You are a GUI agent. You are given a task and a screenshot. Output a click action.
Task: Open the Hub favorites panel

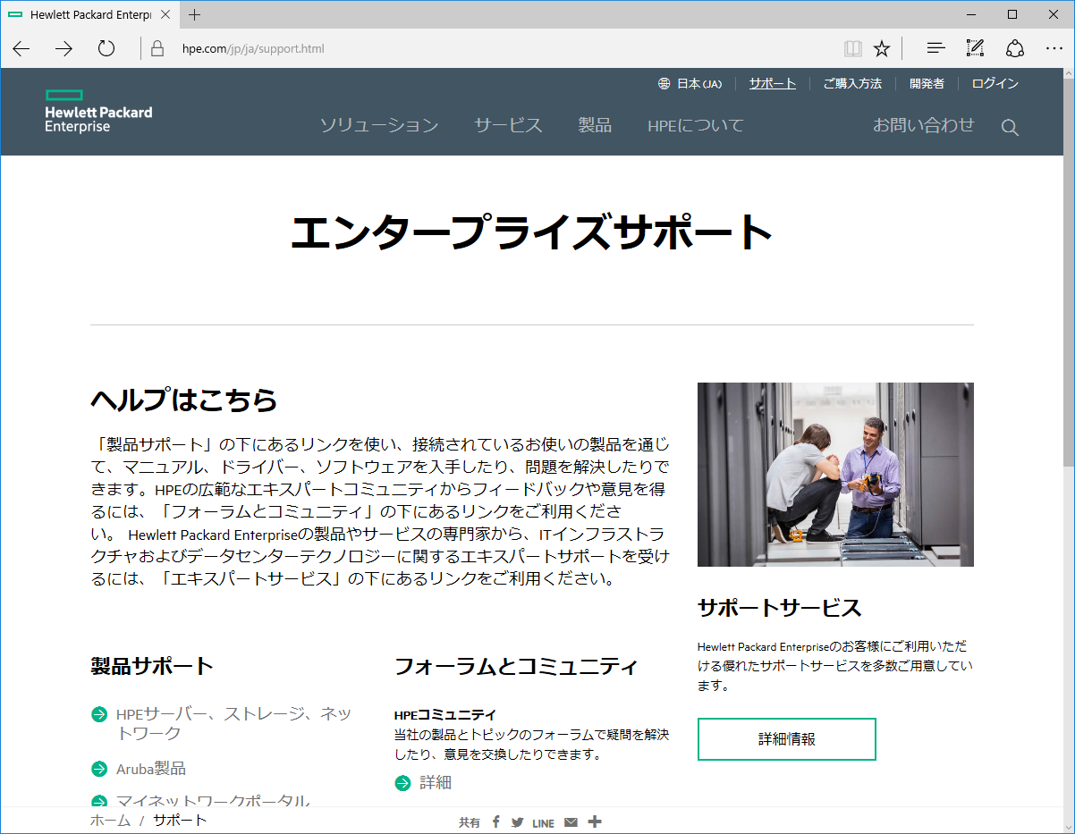[x=935, y=48]
